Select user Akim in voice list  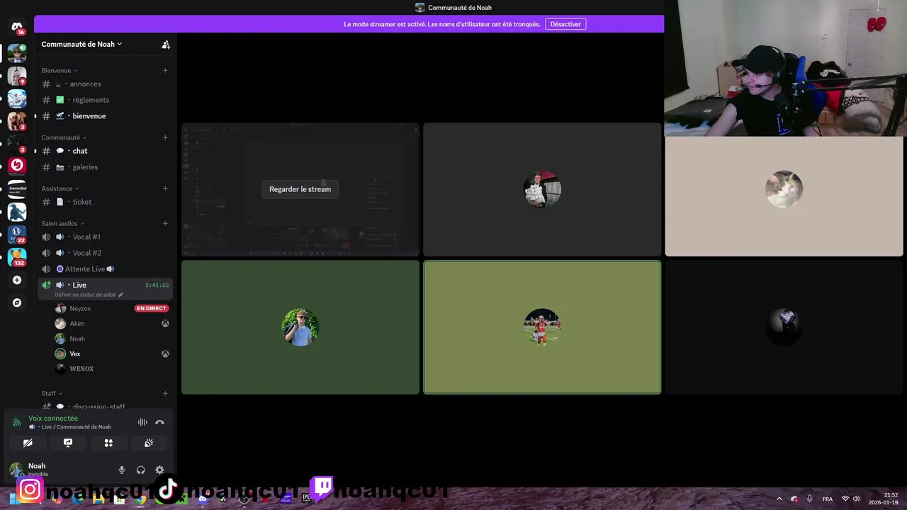[111, 324]
